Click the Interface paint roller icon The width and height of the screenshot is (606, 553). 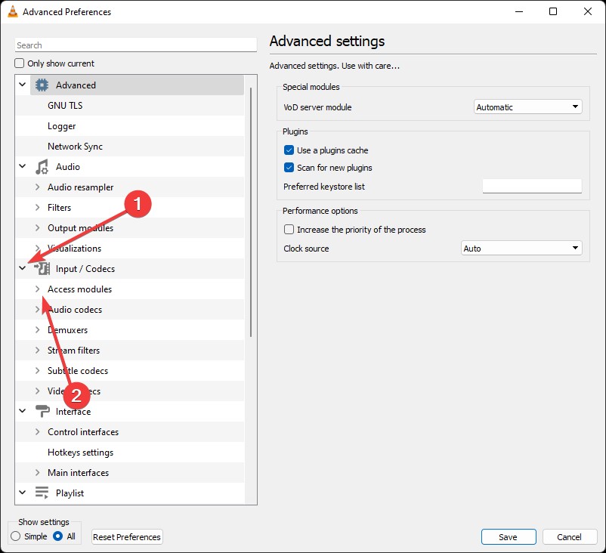pyautogui.click(x=42, y=411)
